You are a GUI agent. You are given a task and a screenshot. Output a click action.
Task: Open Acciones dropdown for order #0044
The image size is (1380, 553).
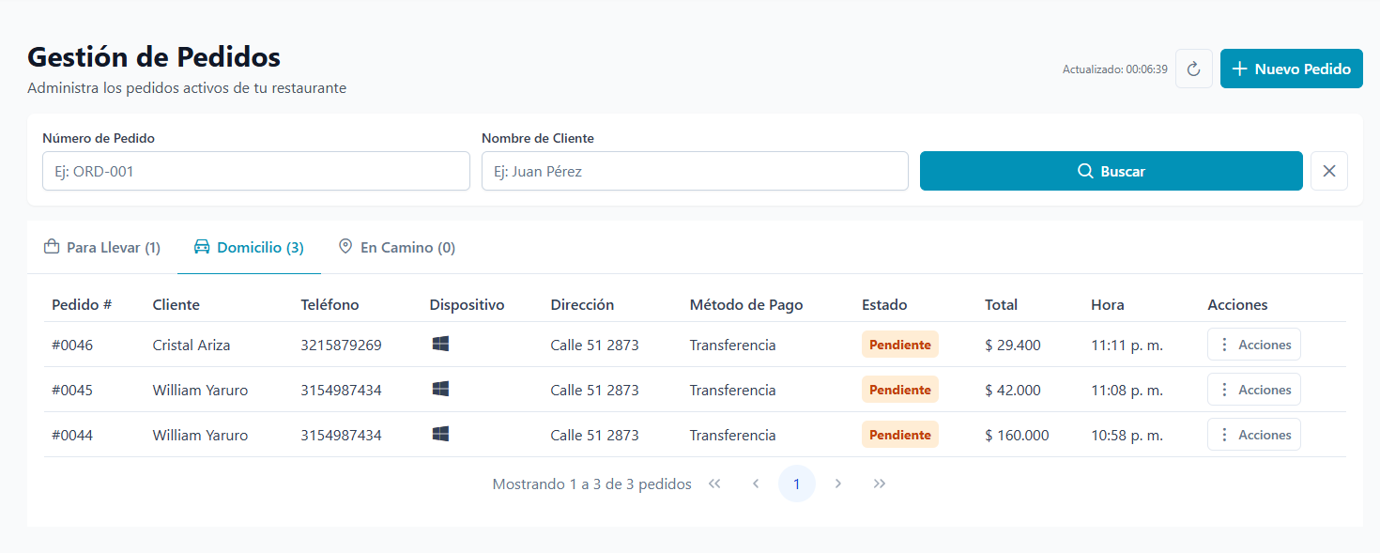tap(1253, 435)
